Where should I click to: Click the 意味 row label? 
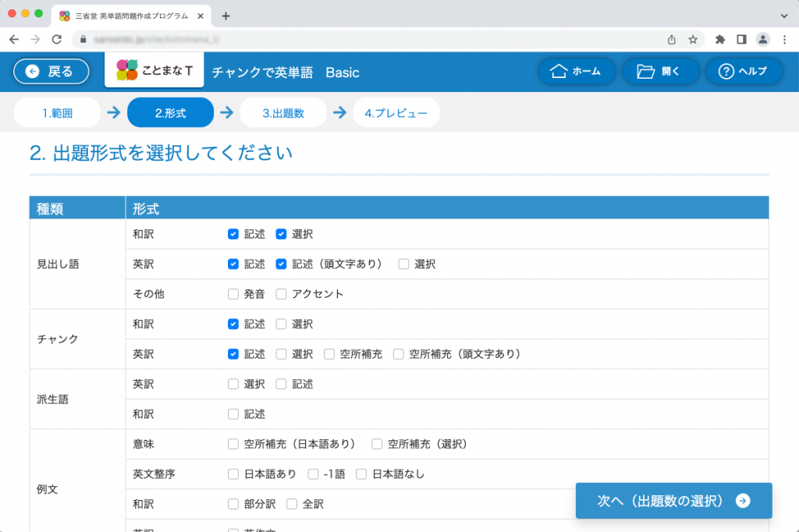tap(144, 444)
